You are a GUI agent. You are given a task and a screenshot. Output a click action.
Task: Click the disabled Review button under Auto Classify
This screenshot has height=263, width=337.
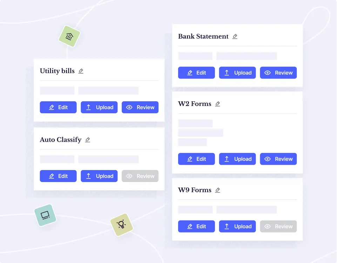click(x=140, y=176)
